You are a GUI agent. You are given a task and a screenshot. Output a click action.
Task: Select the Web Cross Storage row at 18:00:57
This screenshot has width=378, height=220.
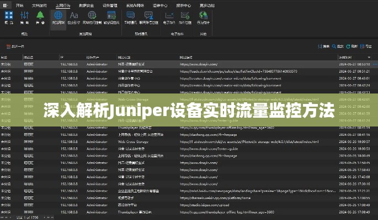(x=189, y=142)
